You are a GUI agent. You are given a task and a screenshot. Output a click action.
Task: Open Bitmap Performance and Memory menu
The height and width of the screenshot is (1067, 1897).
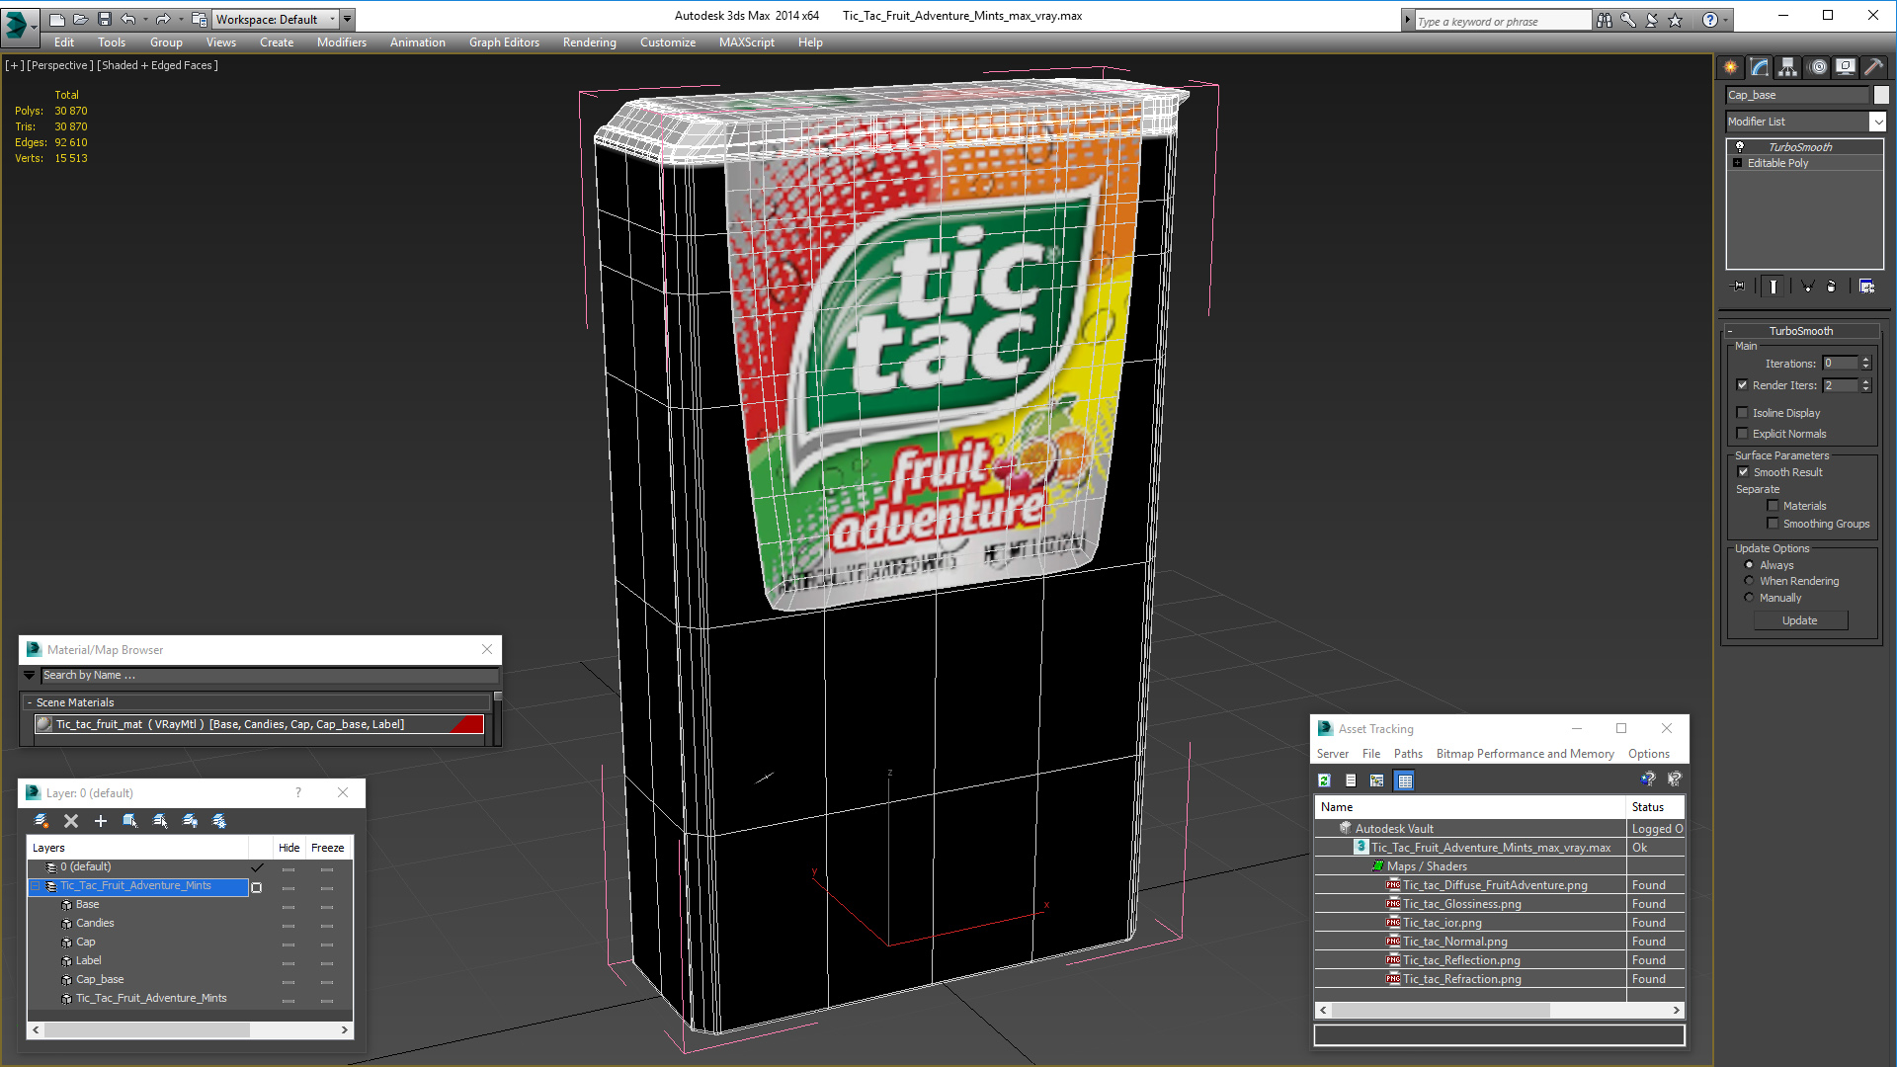point(1526,754)
